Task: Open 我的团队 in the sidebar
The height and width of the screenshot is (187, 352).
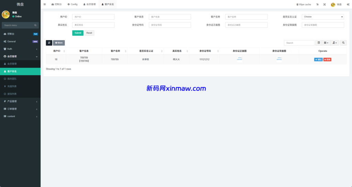Action: point(20,79)
